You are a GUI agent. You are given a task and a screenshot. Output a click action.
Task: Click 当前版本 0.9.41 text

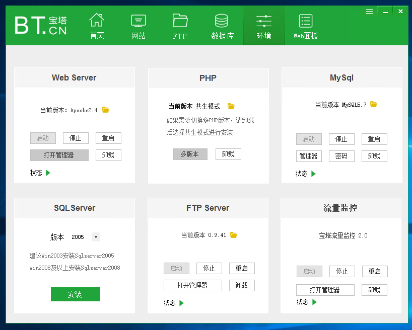pos(203,235)
